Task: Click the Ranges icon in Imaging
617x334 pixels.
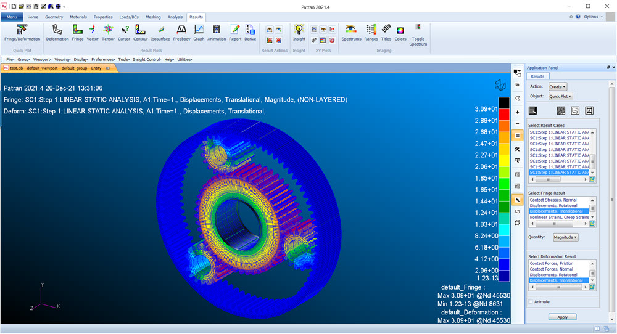Action: (371, 32)
